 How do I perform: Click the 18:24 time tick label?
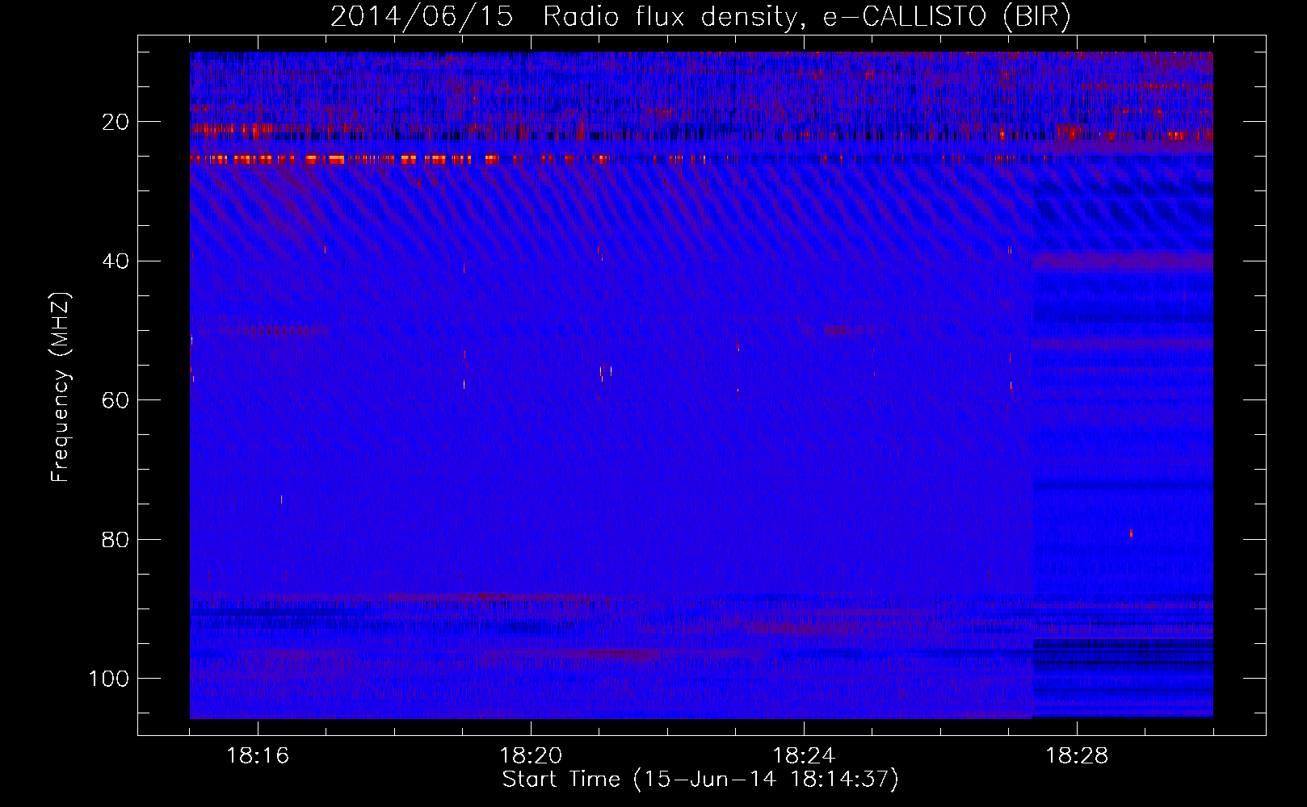pos(804,756)
